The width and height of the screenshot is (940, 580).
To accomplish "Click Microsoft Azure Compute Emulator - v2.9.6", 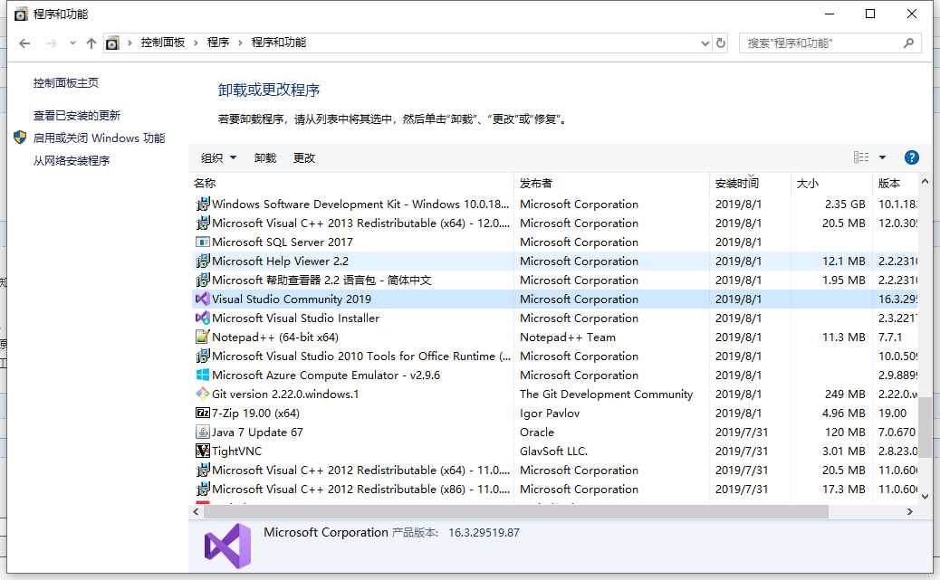I will pyautogui.click(x=326, y=376).
